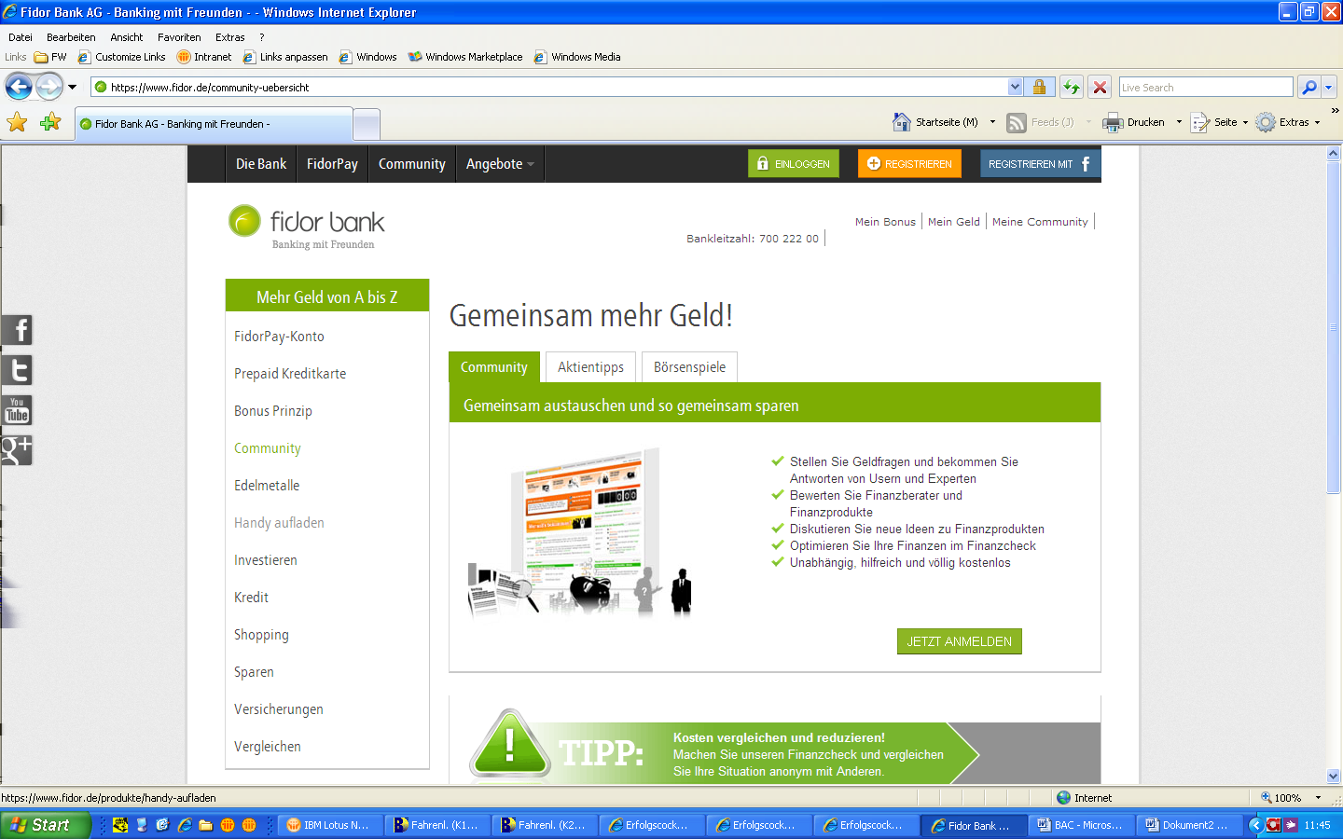Click the TIPP warning triangle banner icon
The height and width of the screenshot is (839, 1343).
[509, 744]
